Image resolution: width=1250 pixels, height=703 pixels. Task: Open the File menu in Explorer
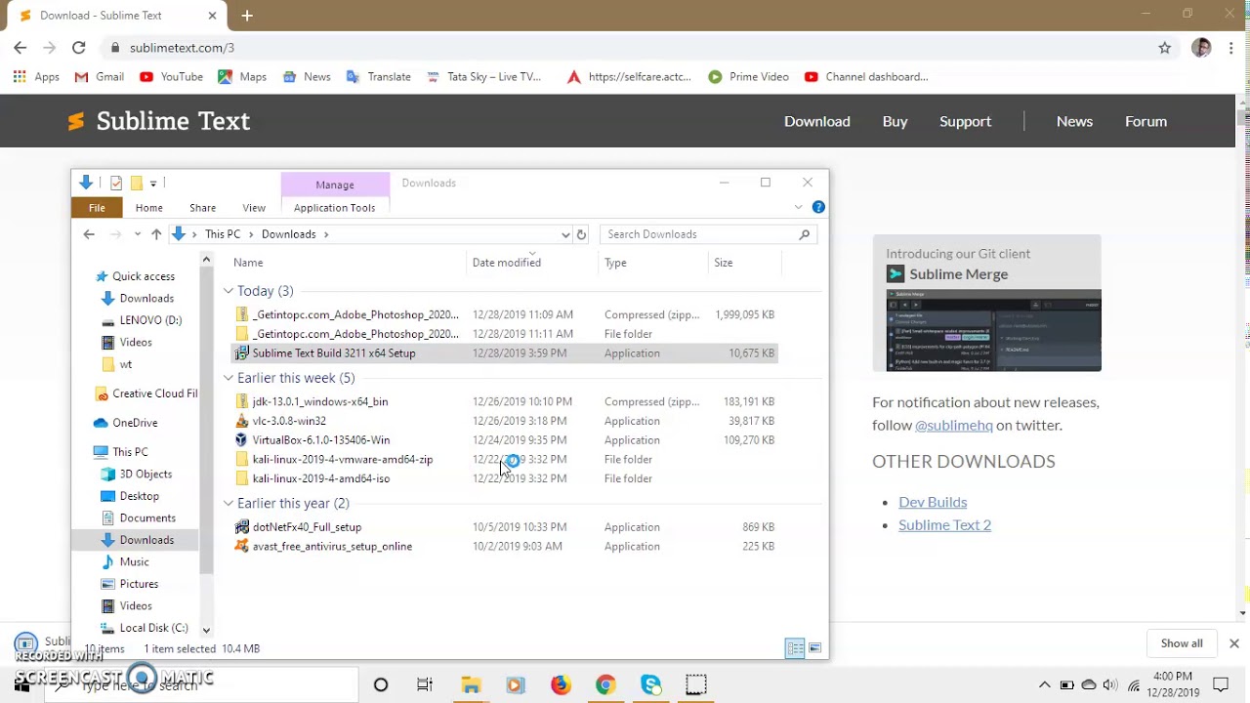pos(97,207)
